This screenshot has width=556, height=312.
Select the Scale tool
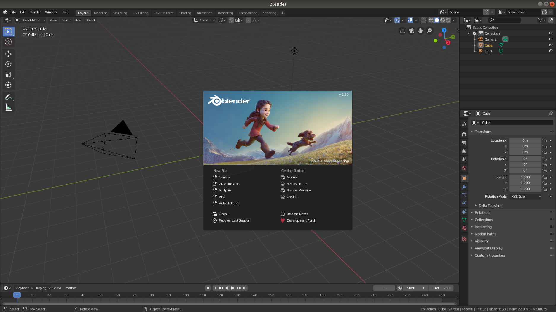coord(8,75)
